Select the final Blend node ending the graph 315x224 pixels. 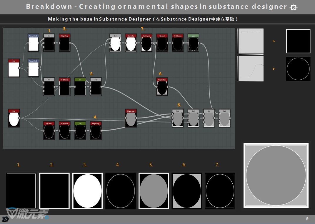pos(225,118)
